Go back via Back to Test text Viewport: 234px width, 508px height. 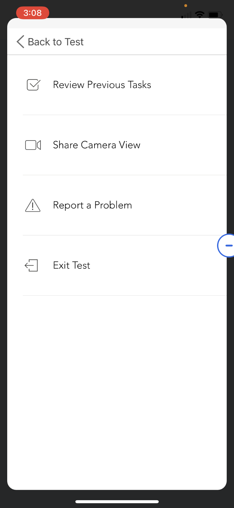click(56, 42)
